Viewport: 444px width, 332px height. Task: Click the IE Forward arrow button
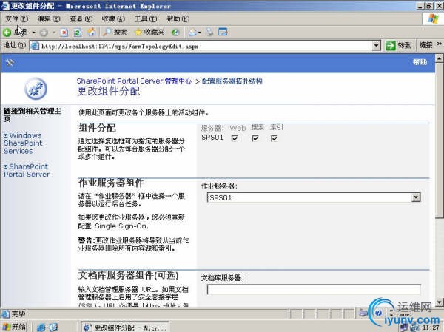point(44,33)
